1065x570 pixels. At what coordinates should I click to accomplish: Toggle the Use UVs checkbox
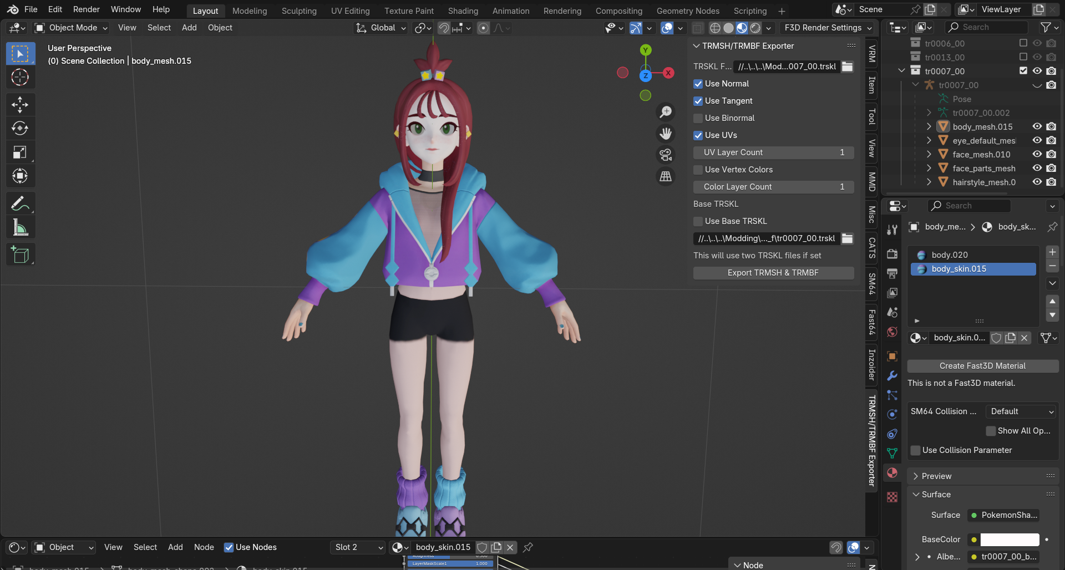[x=698, y=135]
